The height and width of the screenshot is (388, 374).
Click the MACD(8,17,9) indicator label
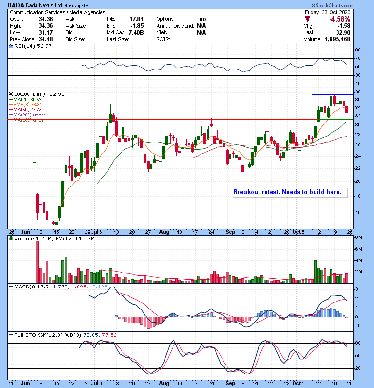(33, 287)
